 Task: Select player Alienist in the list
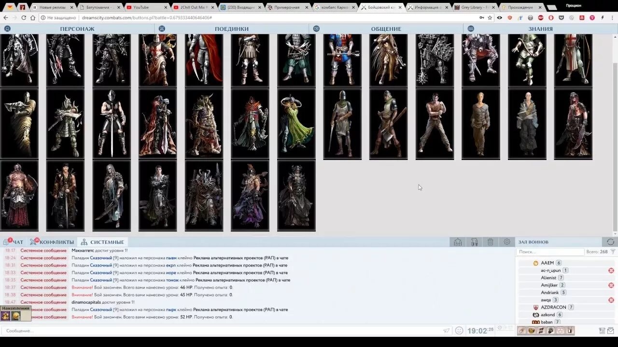(548, 278)
